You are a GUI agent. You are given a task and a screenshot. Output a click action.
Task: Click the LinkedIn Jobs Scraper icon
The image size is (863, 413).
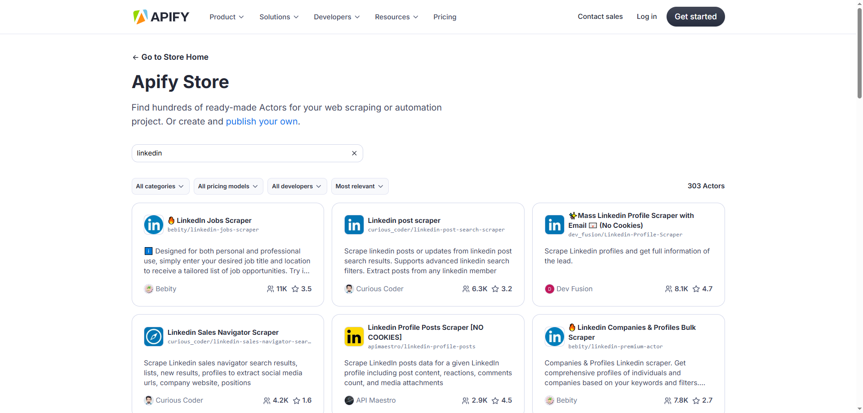154,225
